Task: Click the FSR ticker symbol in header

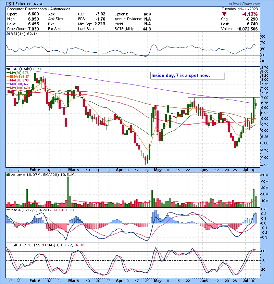Action: (10, 4)
